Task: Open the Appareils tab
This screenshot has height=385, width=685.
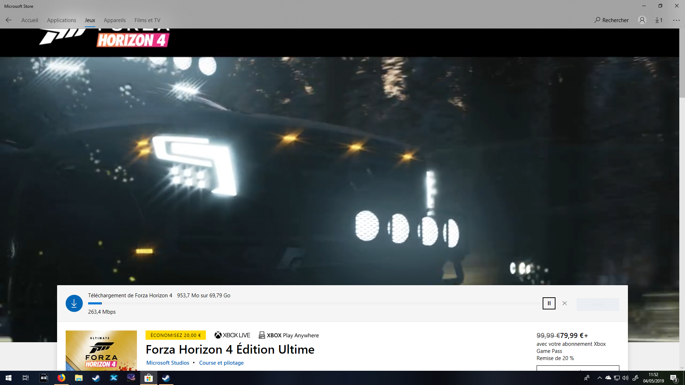Action: (x=115, y=20)
